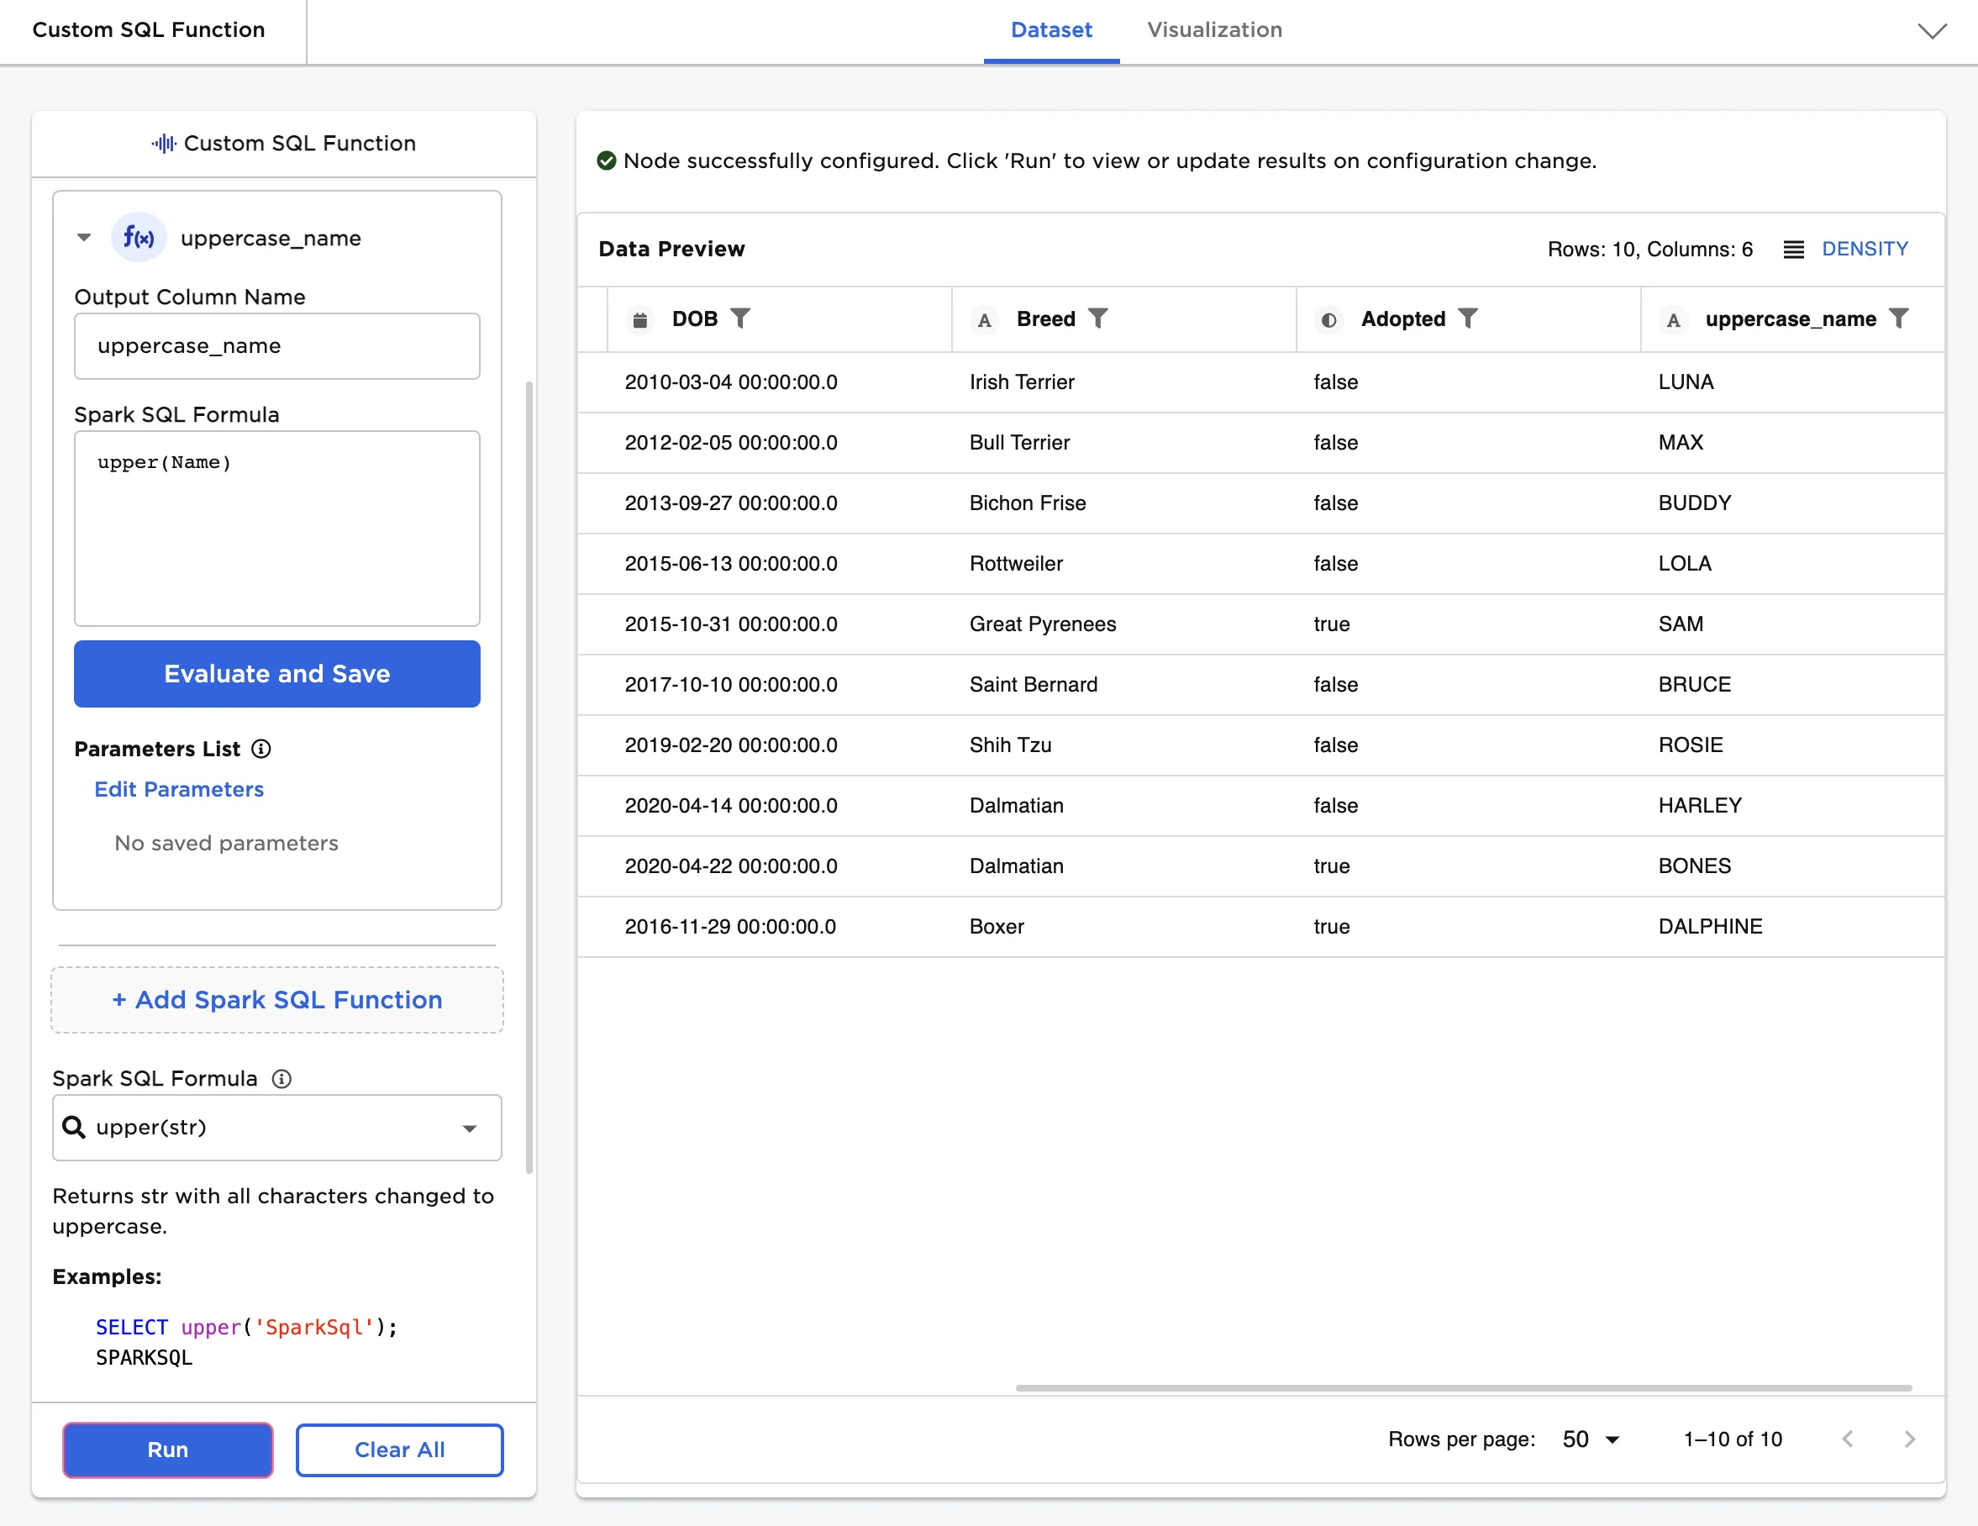Click the SELECT upper('SparkSql') example code
Viewport: 1978px width, 1526px height.
coord(246,1328)
